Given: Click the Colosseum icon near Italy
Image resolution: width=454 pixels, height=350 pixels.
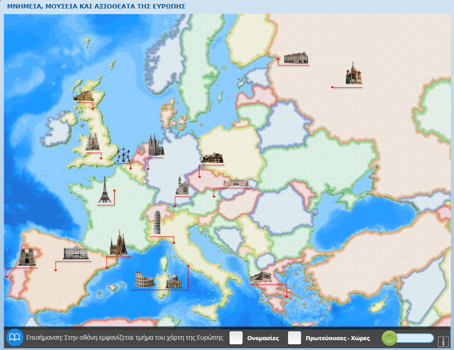Looking at the screenshot, I should (x=145, y=280).
